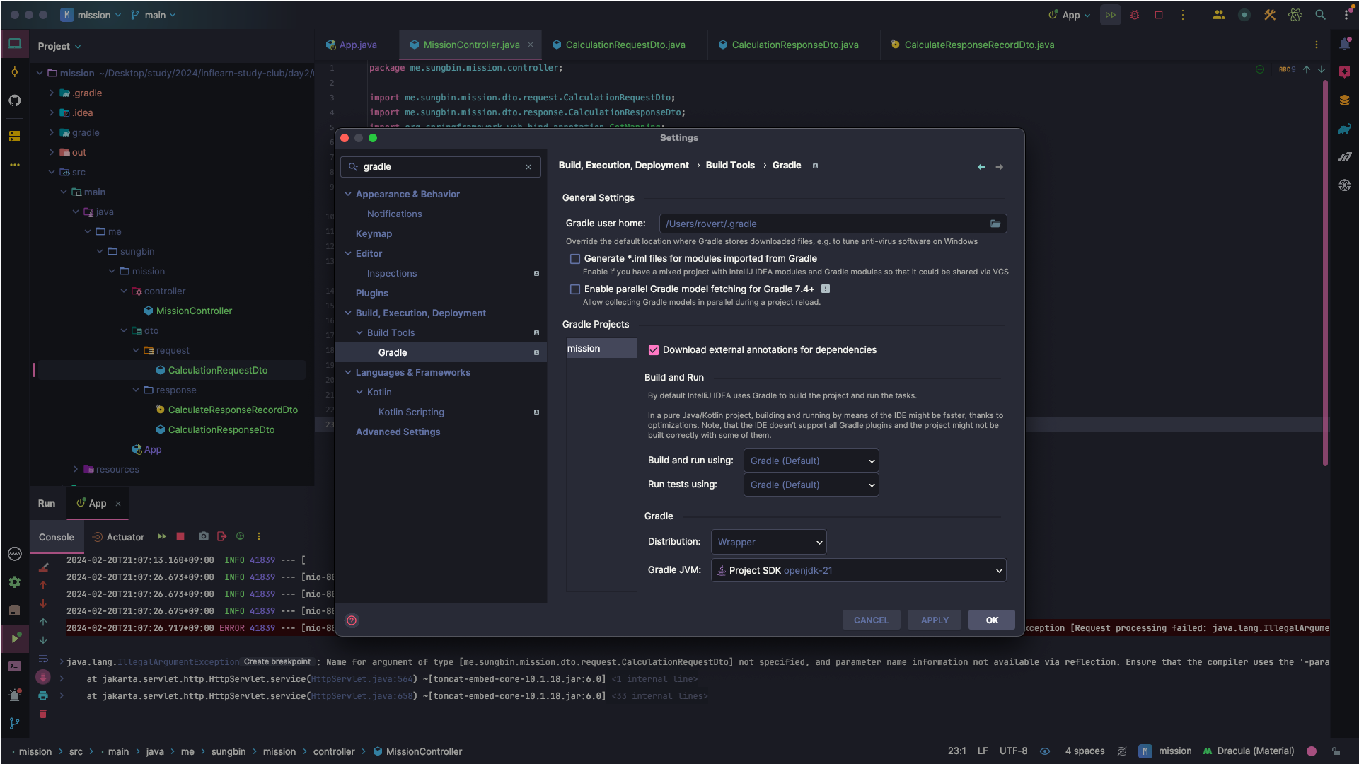Click the print icon in console gutter
This screenshot has width=1359, height=764.
click(43, 695)
